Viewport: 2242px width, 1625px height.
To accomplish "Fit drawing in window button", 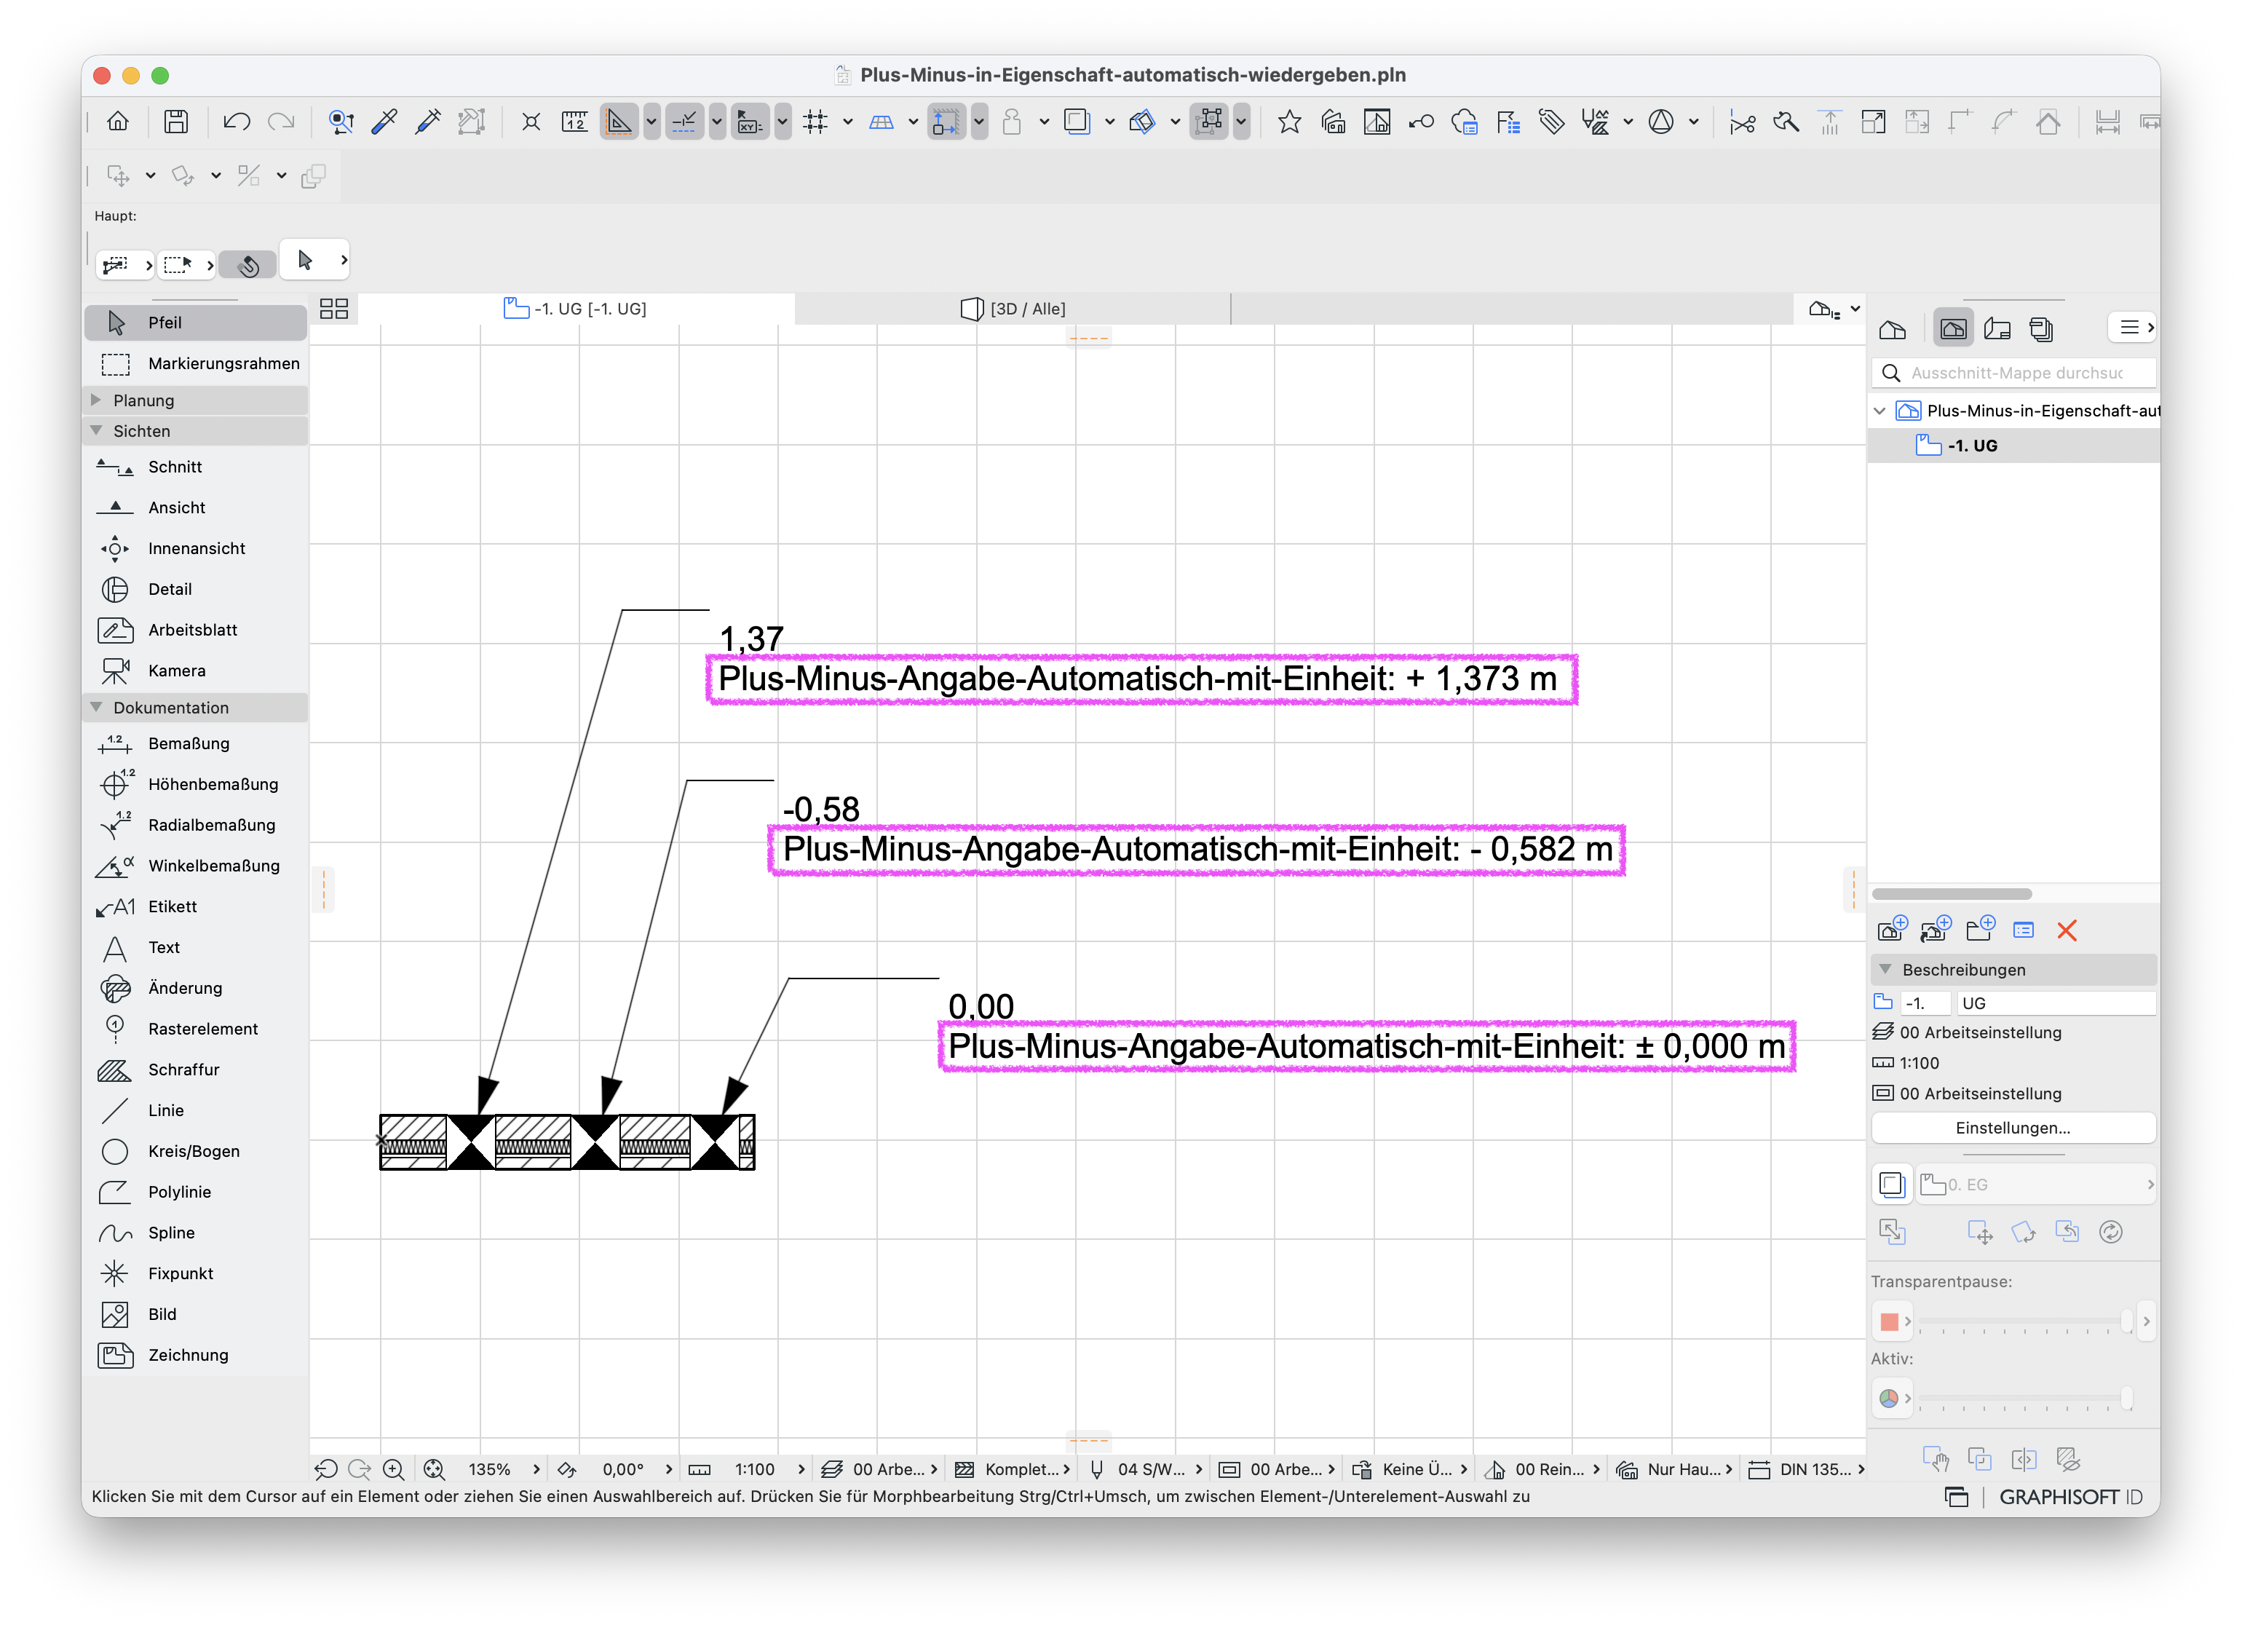I will (433, 1468).
